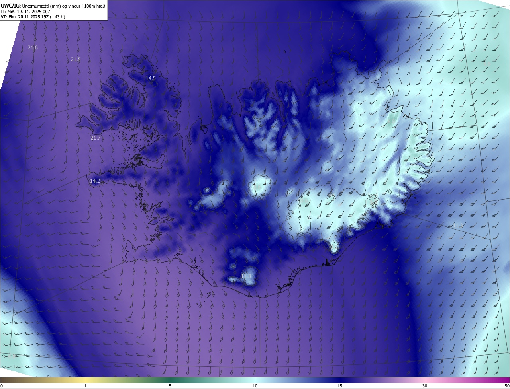Click the 21.6 value on the map
Viewport: 510px width, 389px height.
pos(33,48)
